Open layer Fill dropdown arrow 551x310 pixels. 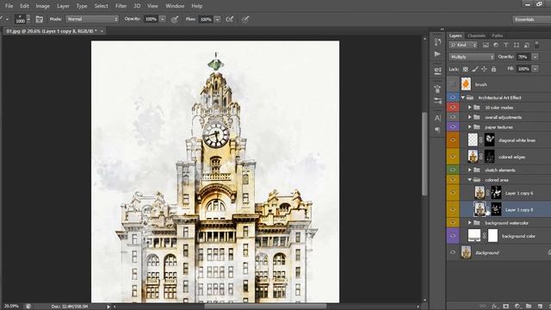coord(536,69)
